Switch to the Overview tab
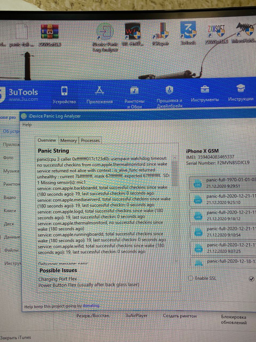 (x=47, y=140)
